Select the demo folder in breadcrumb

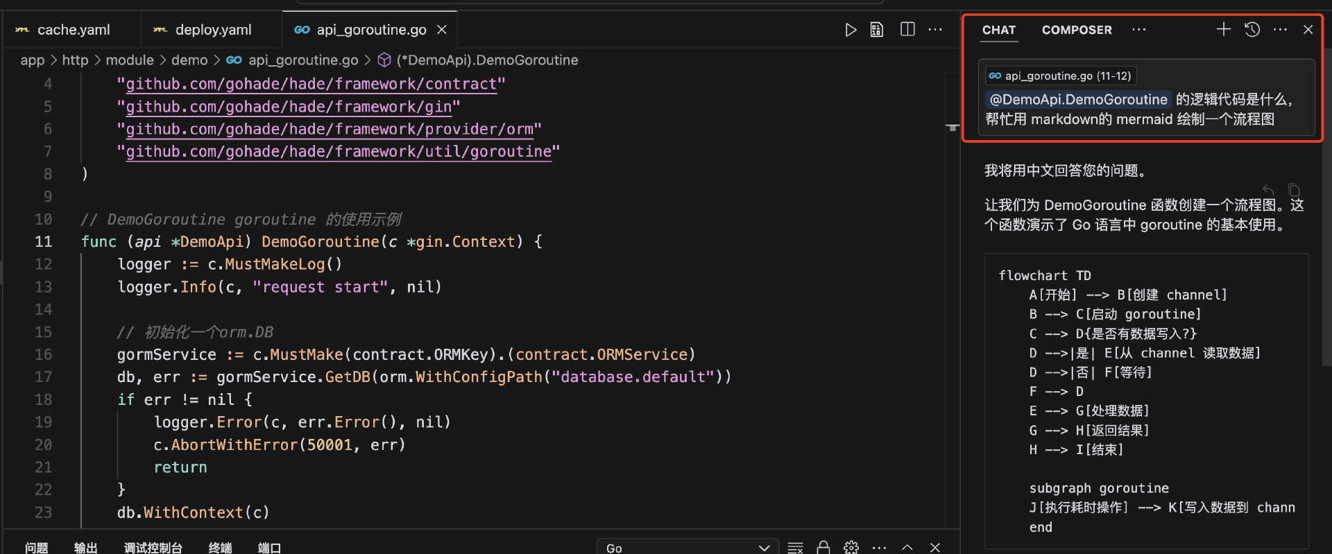189,60
